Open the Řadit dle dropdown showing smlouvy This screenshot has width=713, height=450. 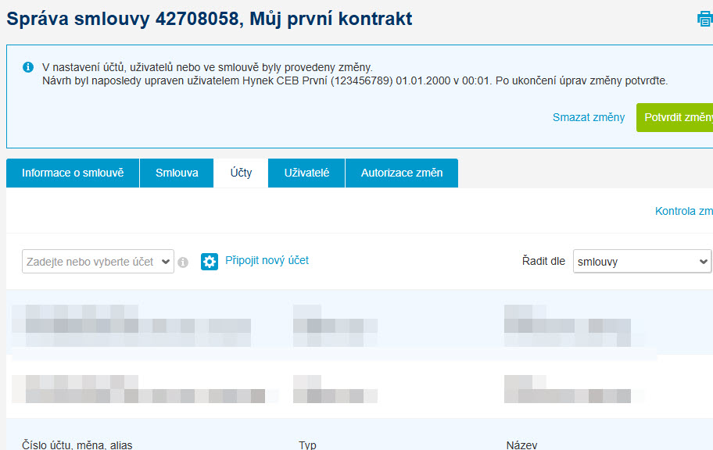(x=642, y=262)
